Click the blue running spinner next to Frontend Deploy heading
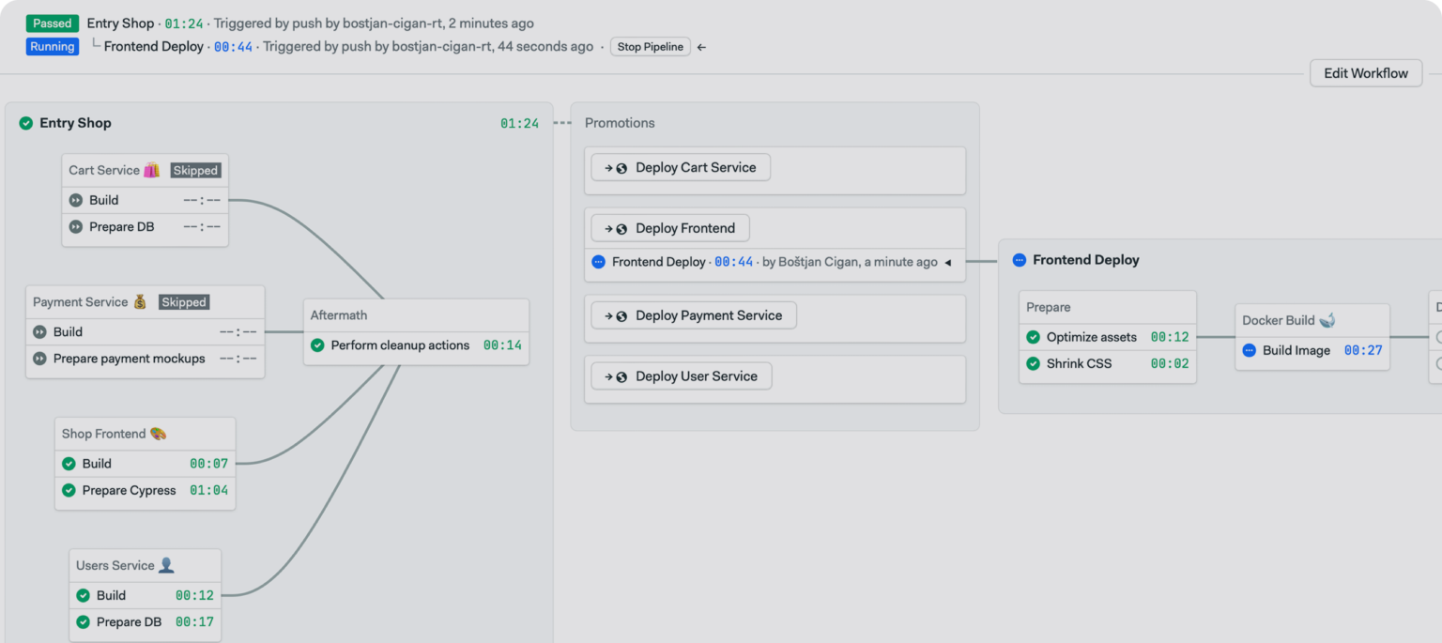 [1020, 260]
